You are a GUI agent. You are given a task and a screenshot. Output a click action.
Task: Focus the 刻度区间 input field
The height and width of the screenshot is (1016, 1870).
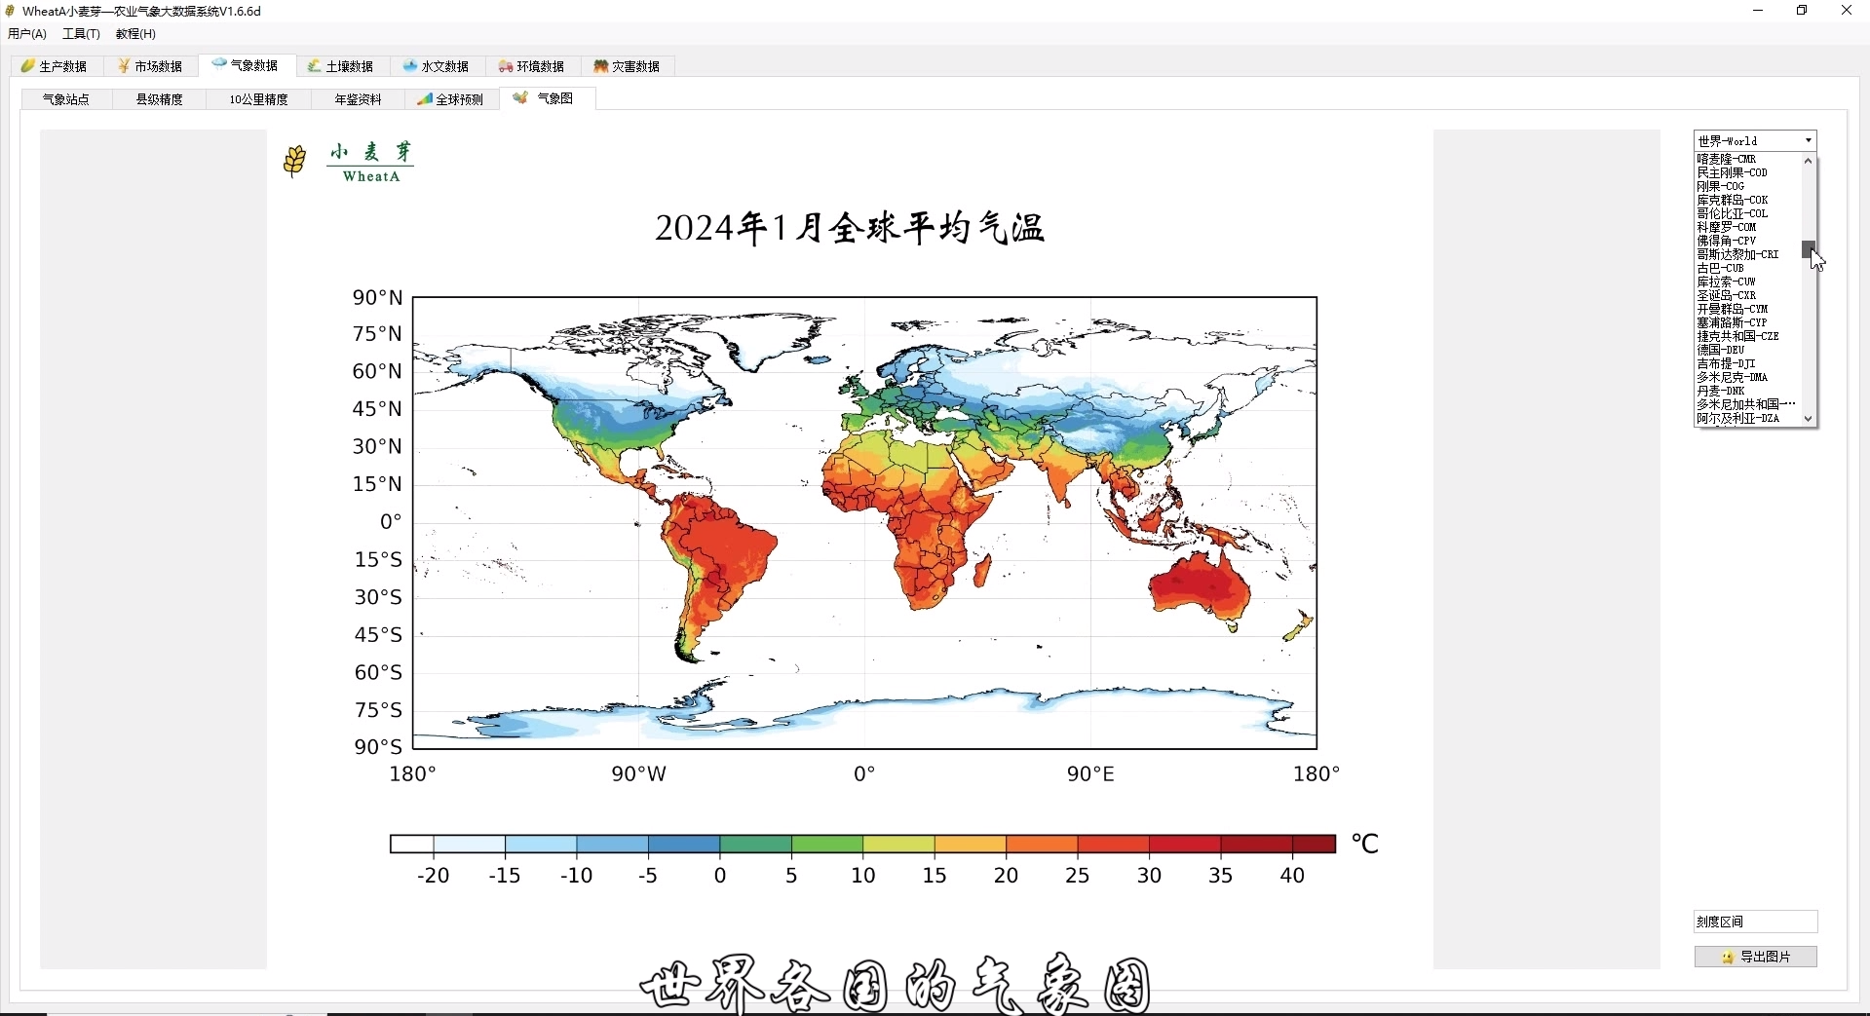(1756, 922)
